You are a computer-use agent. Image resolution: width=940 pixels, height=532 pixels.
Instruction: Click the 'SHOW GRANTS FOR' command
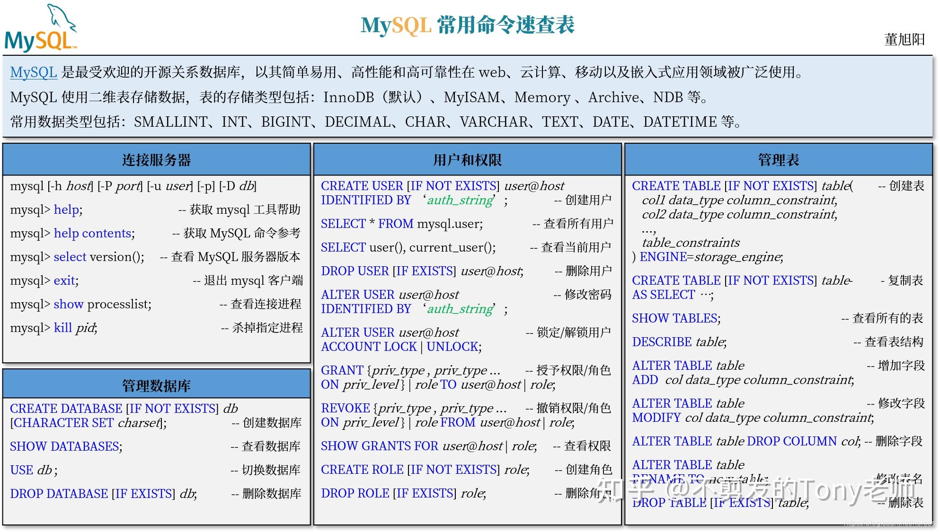(429, 446)
